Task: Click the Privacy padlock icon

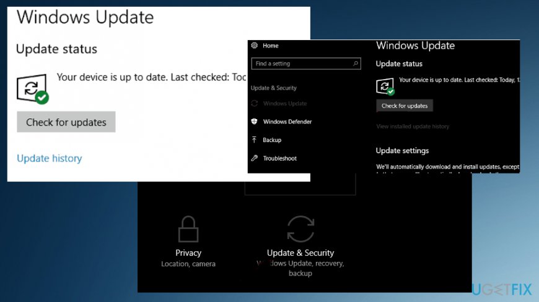Action: (188, 229)
